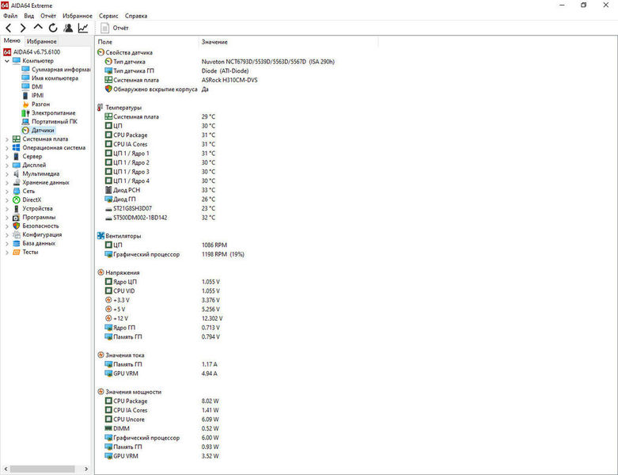Expand the Системная плата tree node
Screen dimensions: 618x475
coord(6,139)
